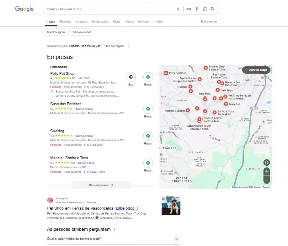Switch to the Maps tab
Screen dimensions: 288x246
117,22
